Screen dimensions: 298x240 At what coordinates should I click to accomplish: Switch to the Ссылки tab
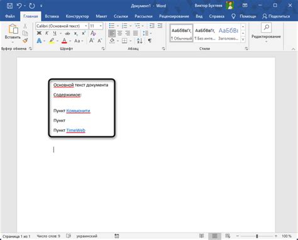click(x=121, y=16)
